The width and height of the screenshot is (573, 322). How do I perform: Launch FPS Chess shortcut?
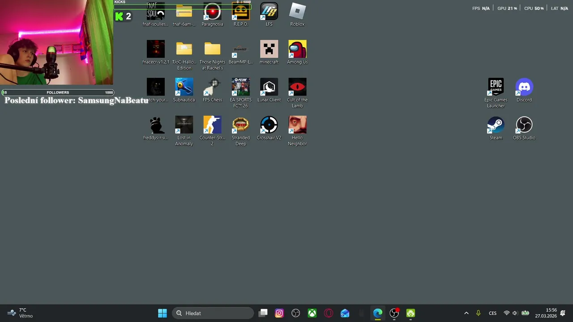click(212, 90)
